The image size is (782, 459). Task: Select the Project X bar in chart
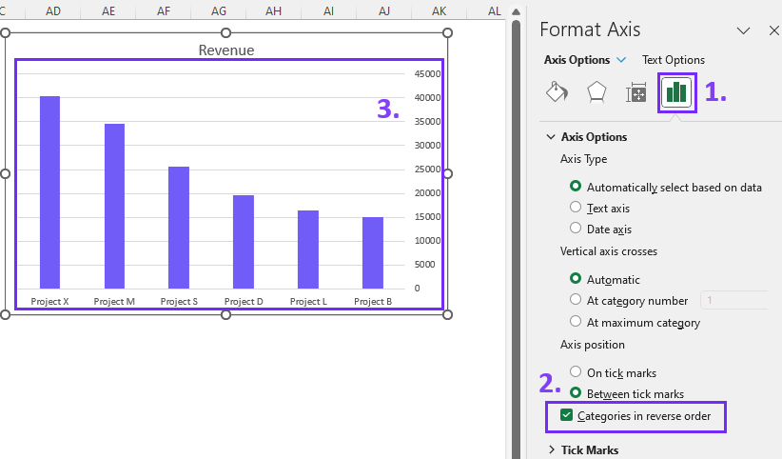[49, 192]
